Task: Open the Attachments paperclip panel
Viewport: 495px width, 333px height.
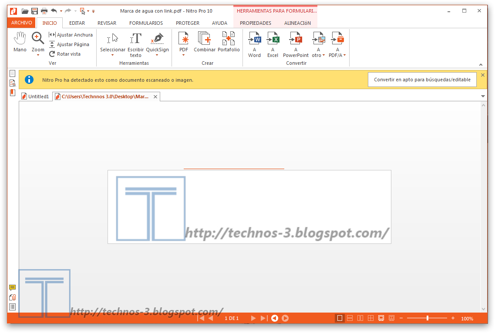Action: pos(12,297)
